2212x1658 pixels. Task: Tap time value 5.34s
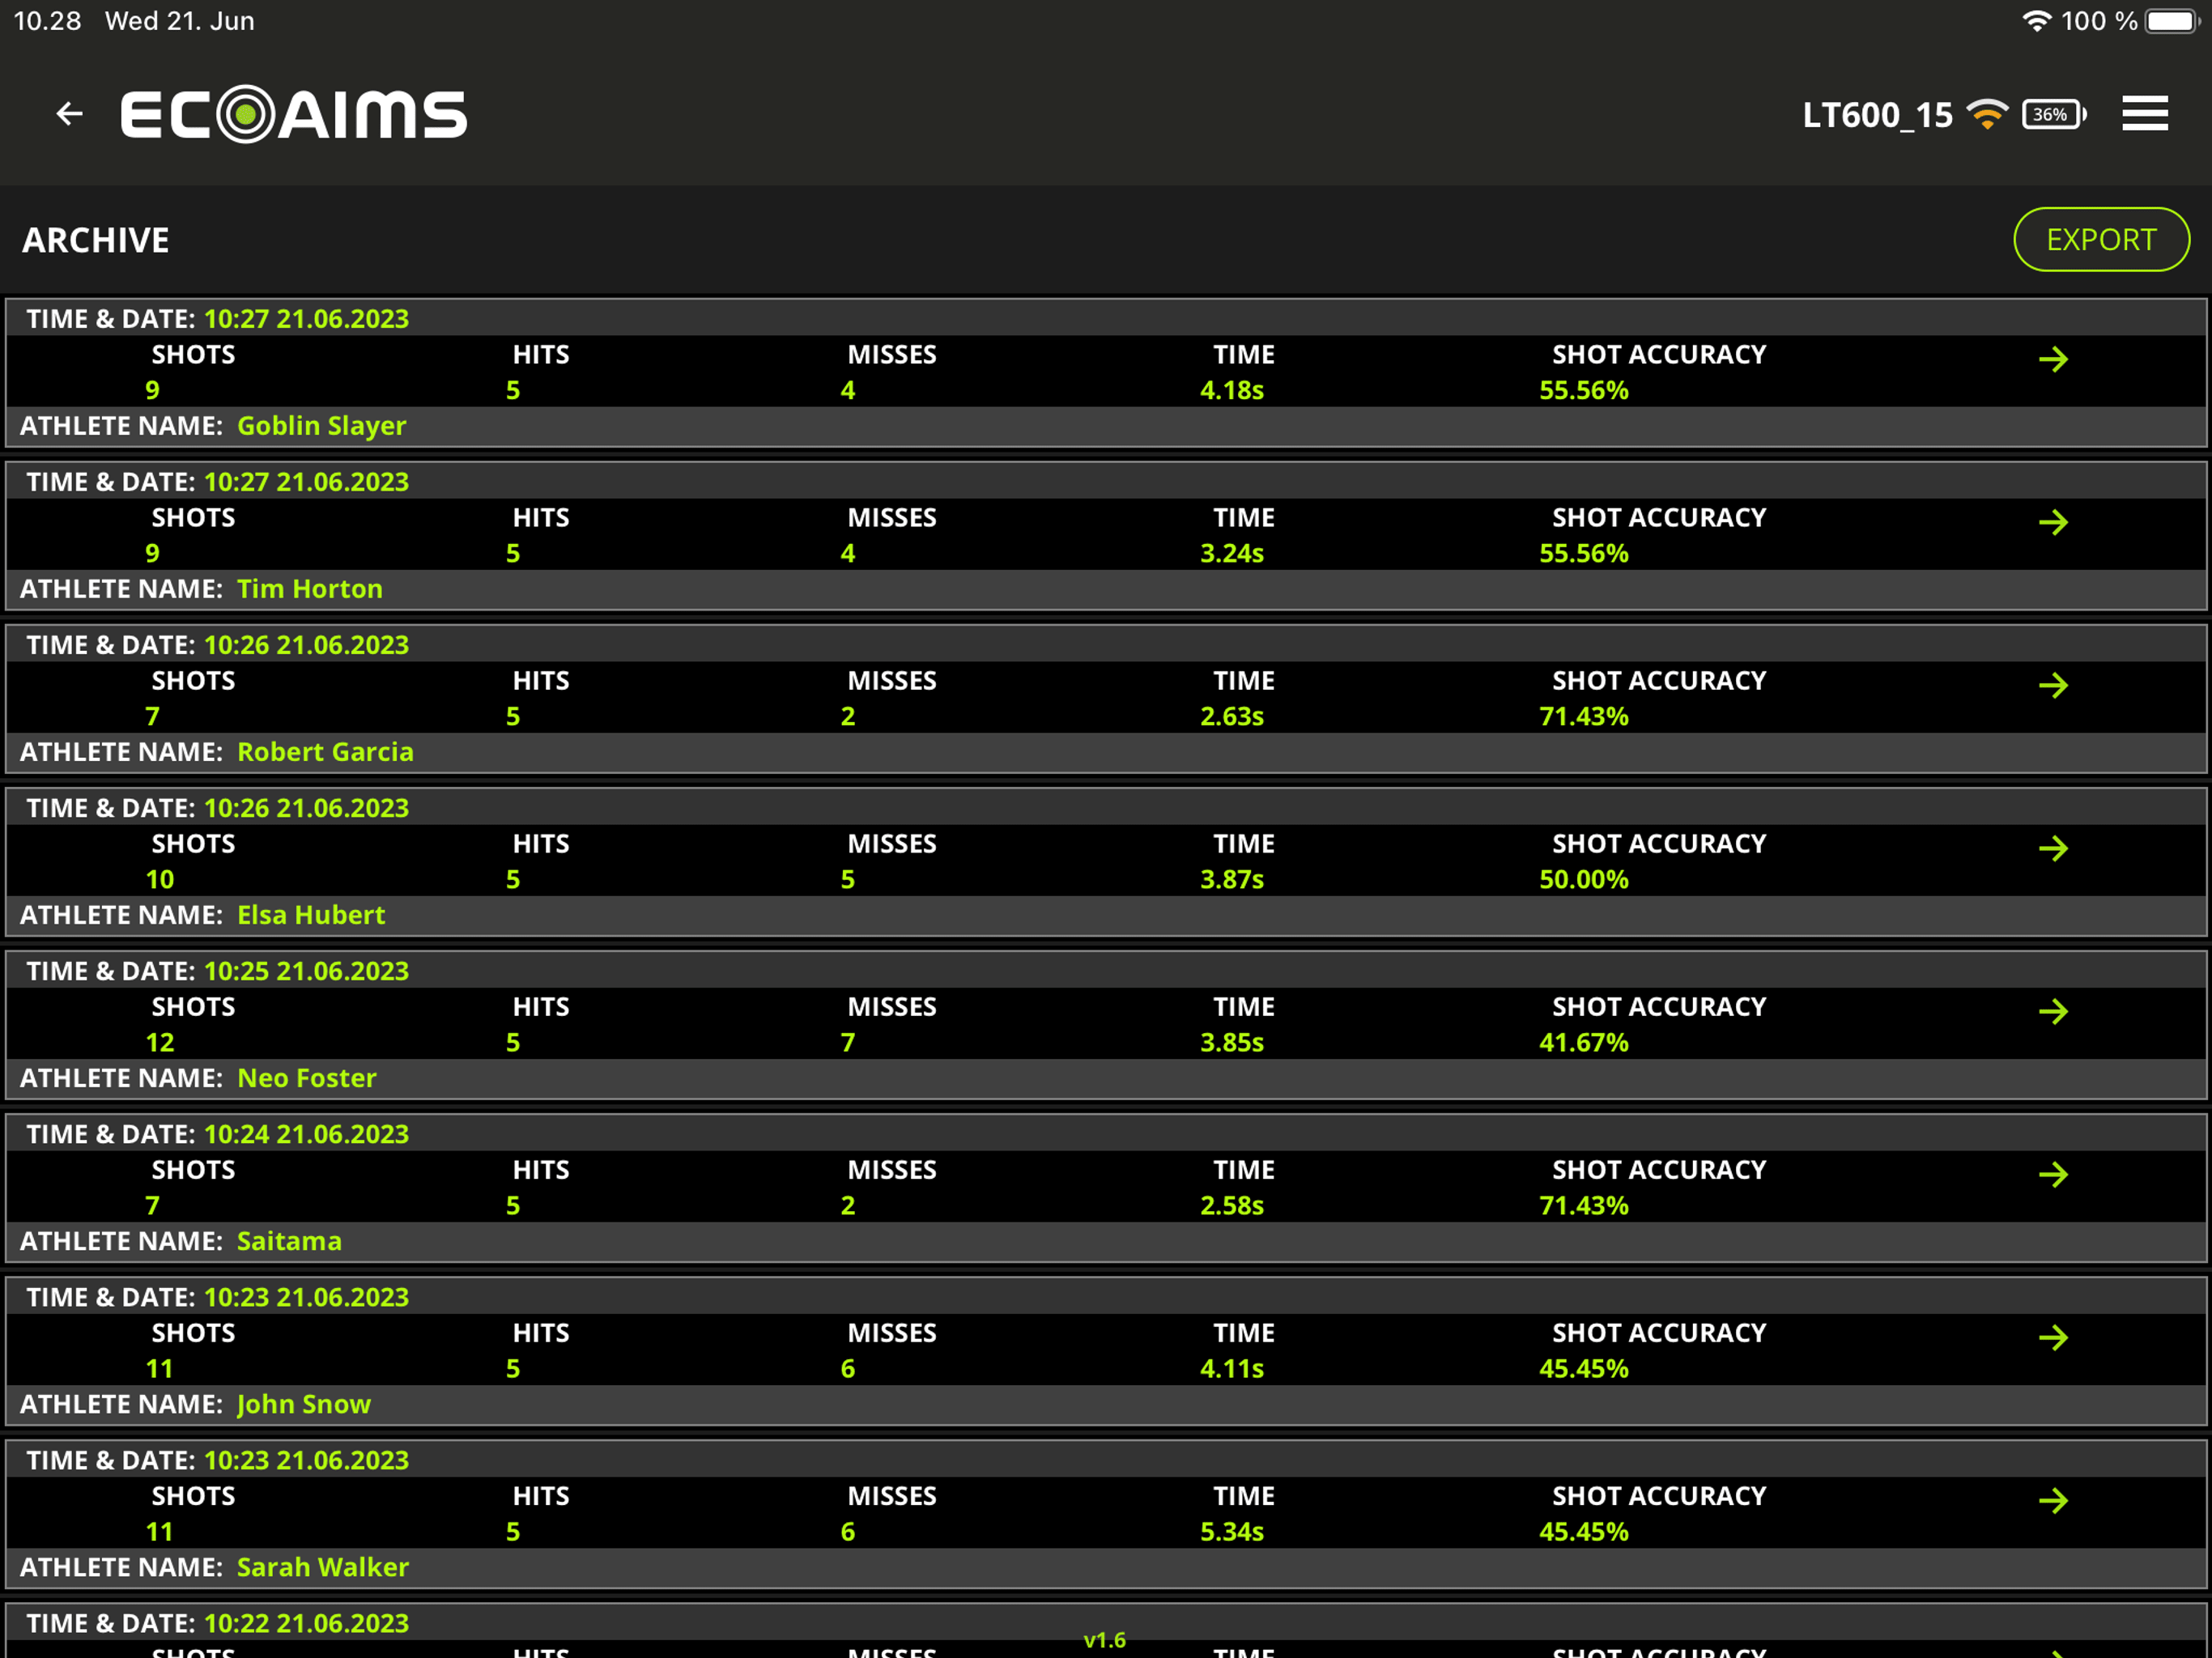coord(1232,1532)
